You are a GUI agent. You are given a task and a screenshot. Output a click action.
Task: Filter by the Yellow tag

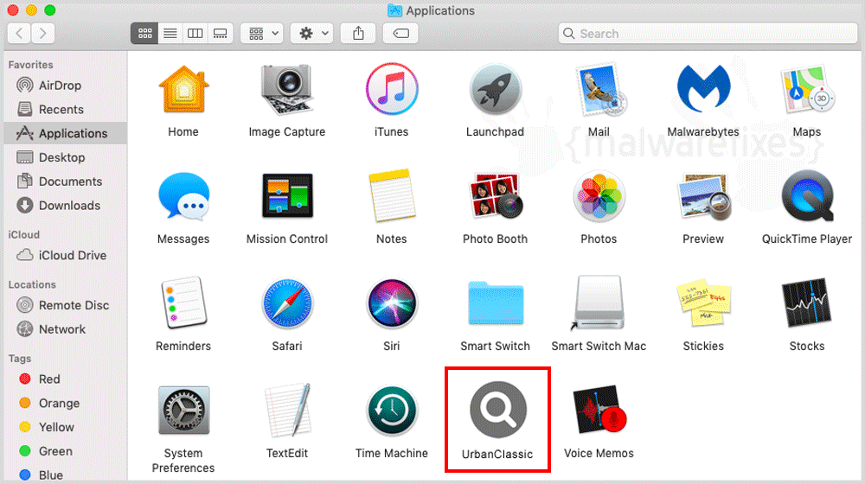point(65,427)
